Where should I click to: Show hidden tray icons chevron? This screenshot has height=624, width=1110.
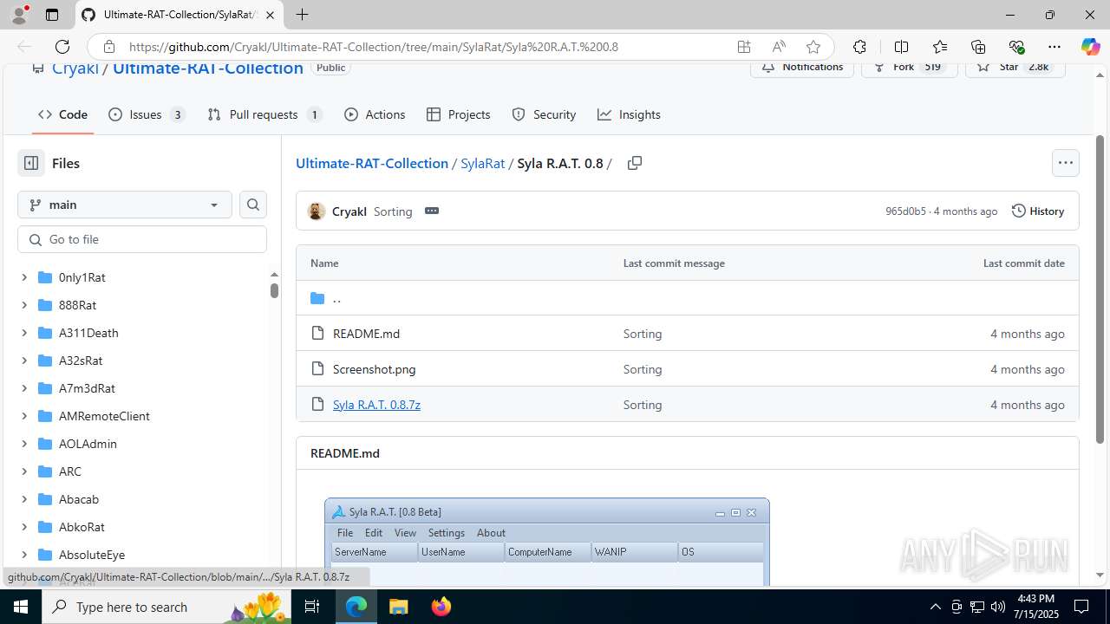pos(935,607)
